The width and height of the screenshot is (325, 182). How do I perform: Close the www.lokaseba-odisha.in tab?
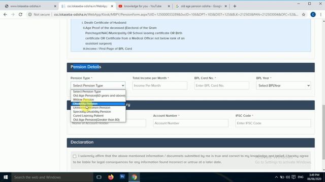(x=55, y=6)
